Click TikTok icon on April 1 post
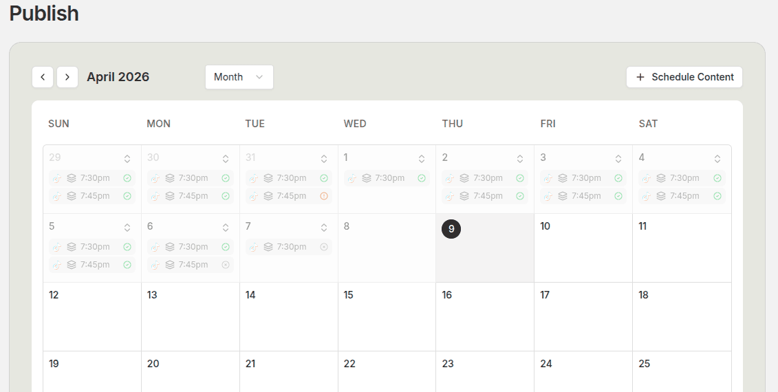 [x=352, y=178]
